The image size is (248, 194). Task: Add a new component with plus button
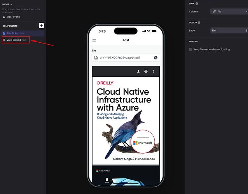tap(41, 26)
